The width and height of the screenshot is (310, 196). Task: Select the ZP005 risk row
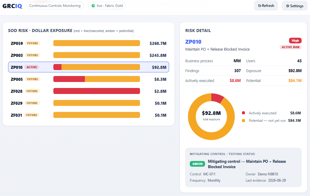pyautogui.click(x=88, y=79)
